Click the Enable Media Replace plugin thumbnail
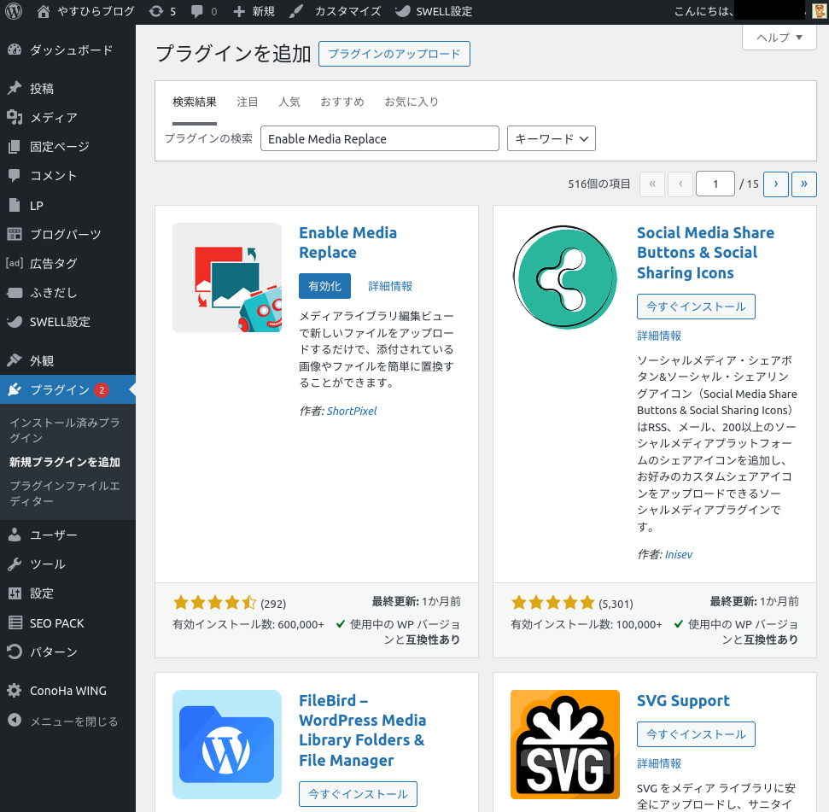This screenshot has height=812, width=829. click(x=227, y=277)
